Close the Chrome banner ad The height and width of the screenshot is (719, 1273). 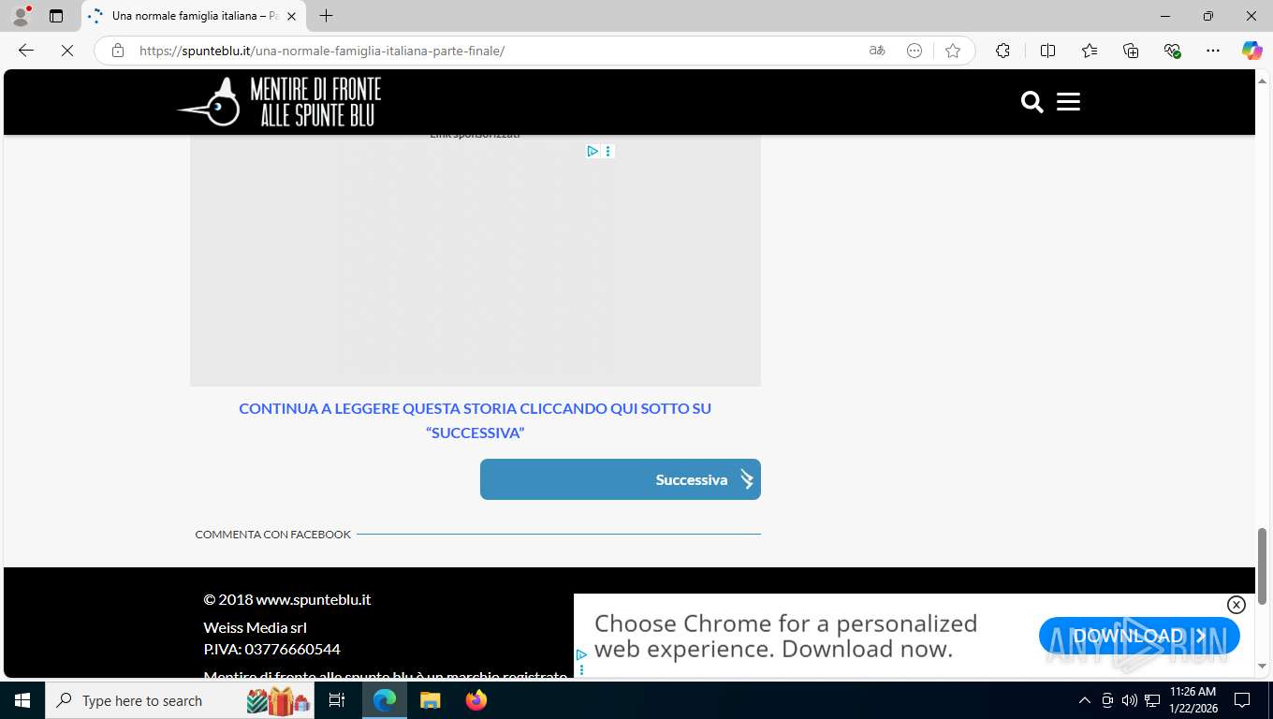point(1236,605)
